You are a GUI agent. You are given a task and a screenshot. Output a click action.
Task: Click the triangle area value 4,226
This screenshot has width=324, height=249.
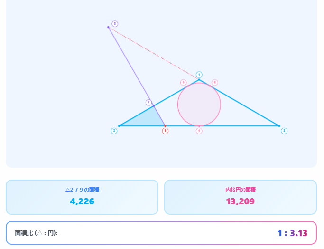[82, 201]
